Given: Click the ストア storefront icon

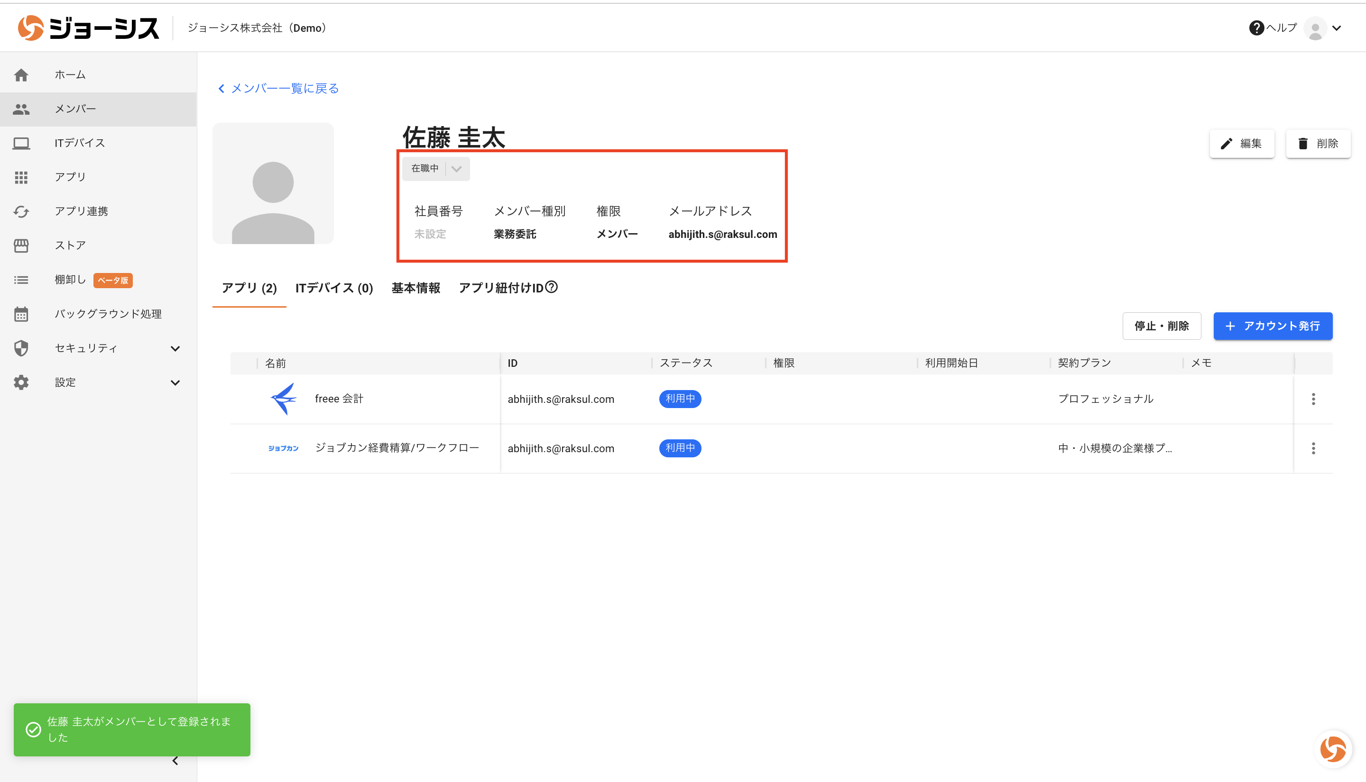Looking at the screenshot, I should [21, 246].
